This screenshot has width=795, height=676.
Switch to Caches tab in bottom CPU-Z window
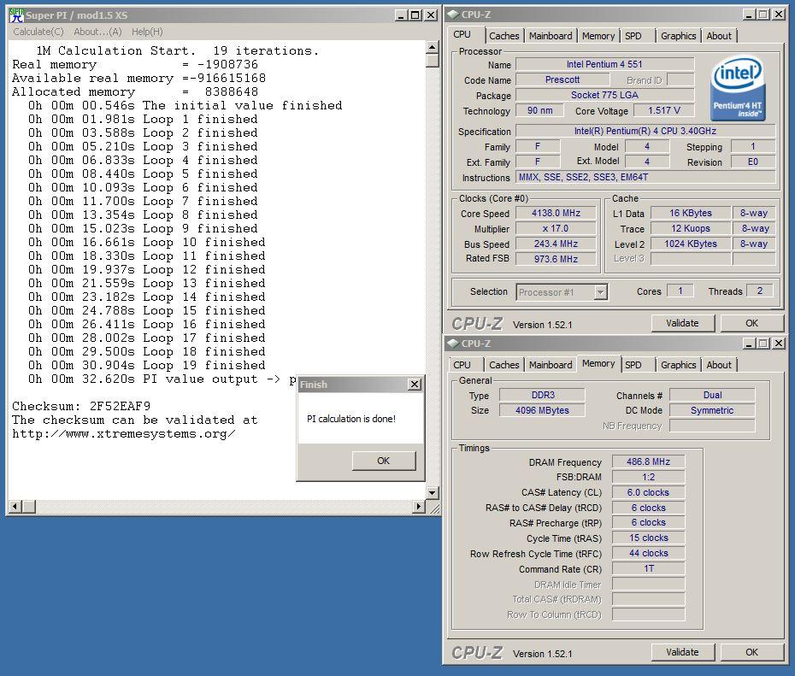(504, 365)
